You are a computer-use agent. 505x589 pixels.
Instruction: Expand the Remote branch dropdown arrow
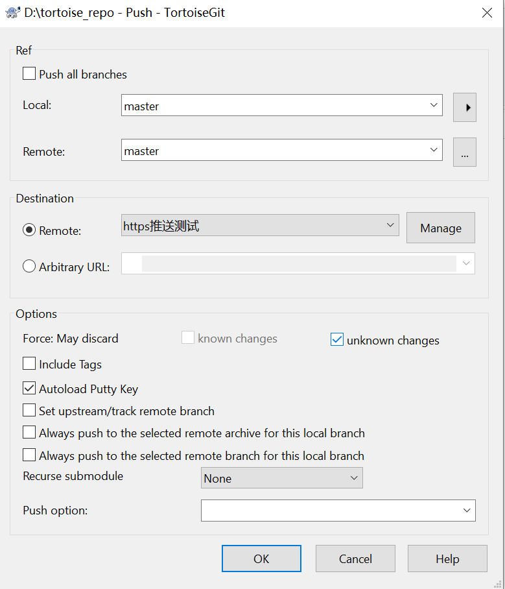pos(434,150)
